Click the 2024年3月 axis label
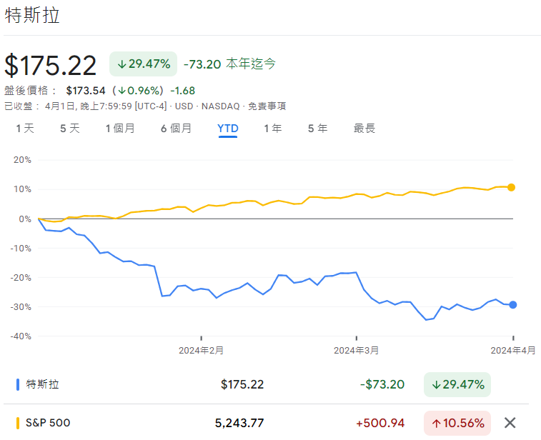541x440 pixels. click(x=357, y=351)
